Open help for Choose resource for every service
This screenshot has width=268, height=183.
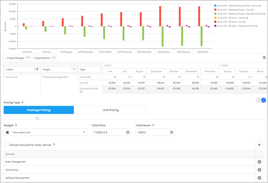54,145
